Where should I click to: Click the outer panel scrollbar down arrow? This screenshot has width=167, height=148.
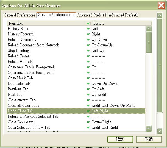pos(160,131)
